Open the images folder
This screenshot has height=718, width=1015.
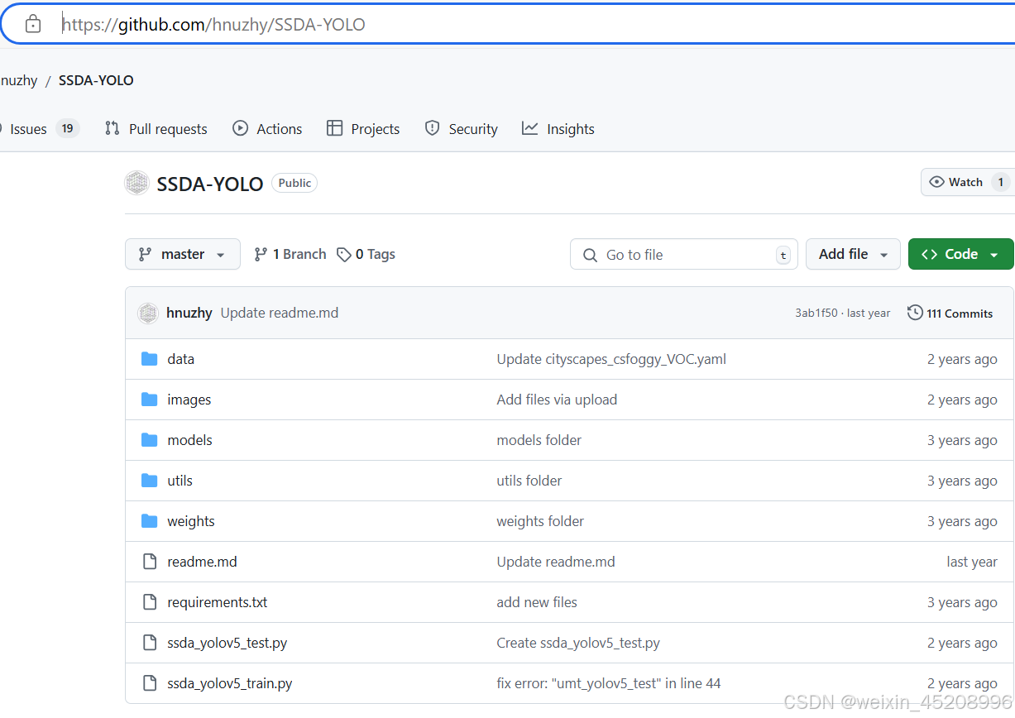pos(189,400)
